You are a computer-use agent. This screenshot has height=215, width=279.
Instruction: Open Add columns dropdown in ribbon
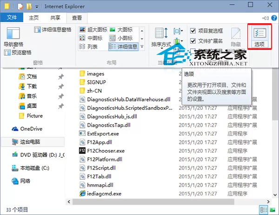tap(178, 41)
